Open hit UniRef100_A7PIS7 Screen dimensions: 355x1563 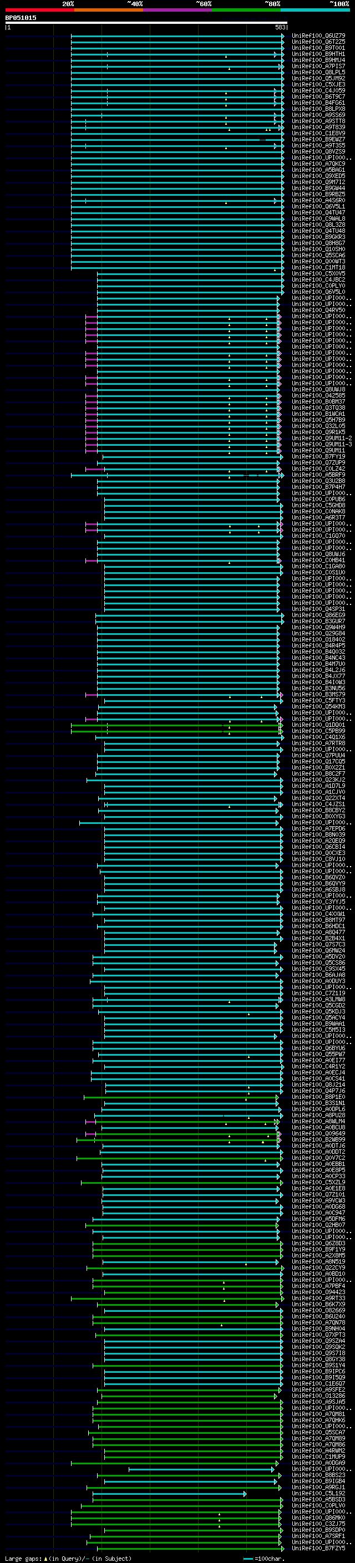tap(318, 66)
